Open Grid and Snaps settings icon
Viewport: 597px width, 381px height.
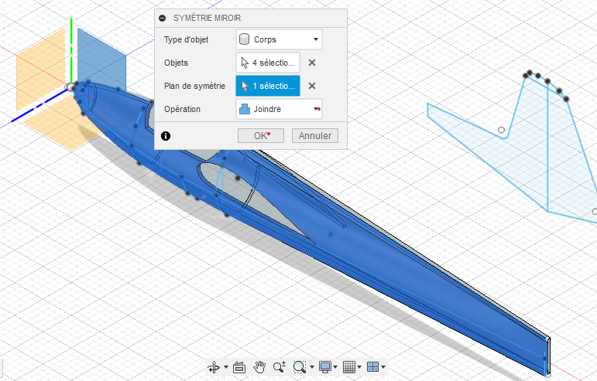pos(348,367)
